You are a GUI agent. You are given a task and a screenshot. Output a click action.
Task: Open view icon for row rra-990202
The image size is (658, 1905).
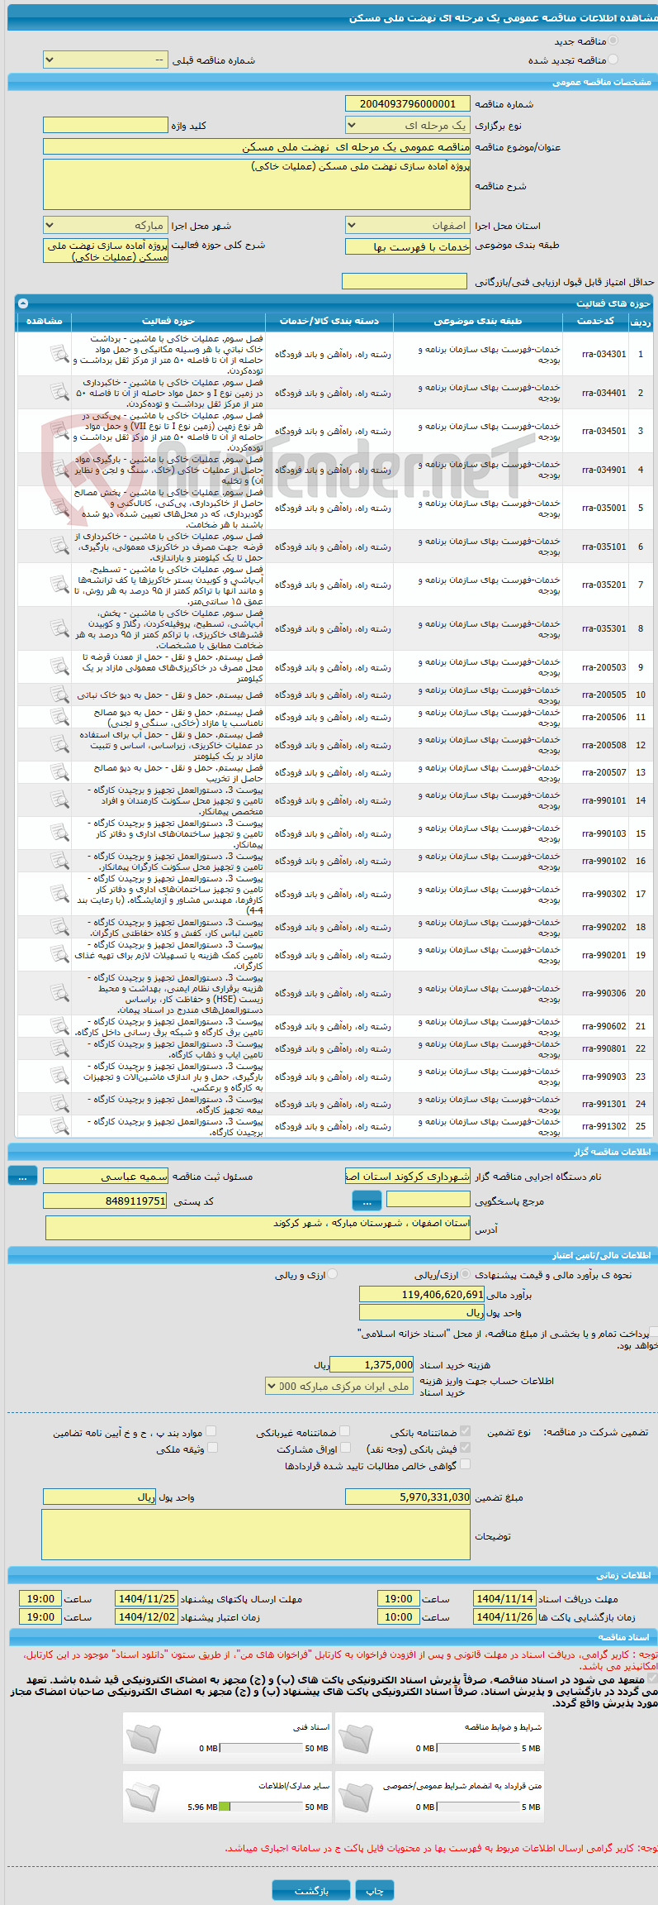(x=59, y=927)
